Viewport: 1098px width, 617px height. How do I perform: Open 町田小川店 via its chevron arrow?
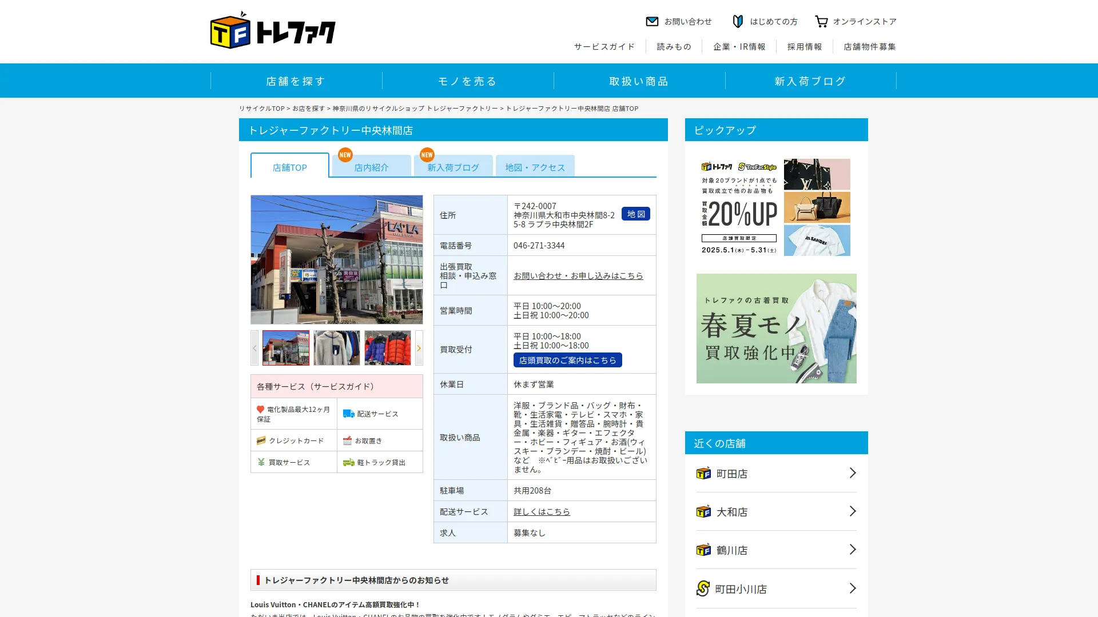pos(852,588)
